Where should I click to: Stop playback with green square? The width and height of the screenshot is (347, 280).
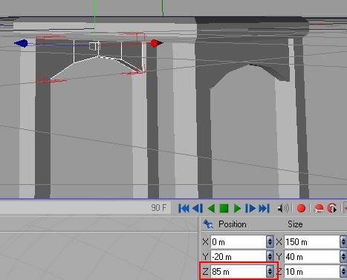224,209
